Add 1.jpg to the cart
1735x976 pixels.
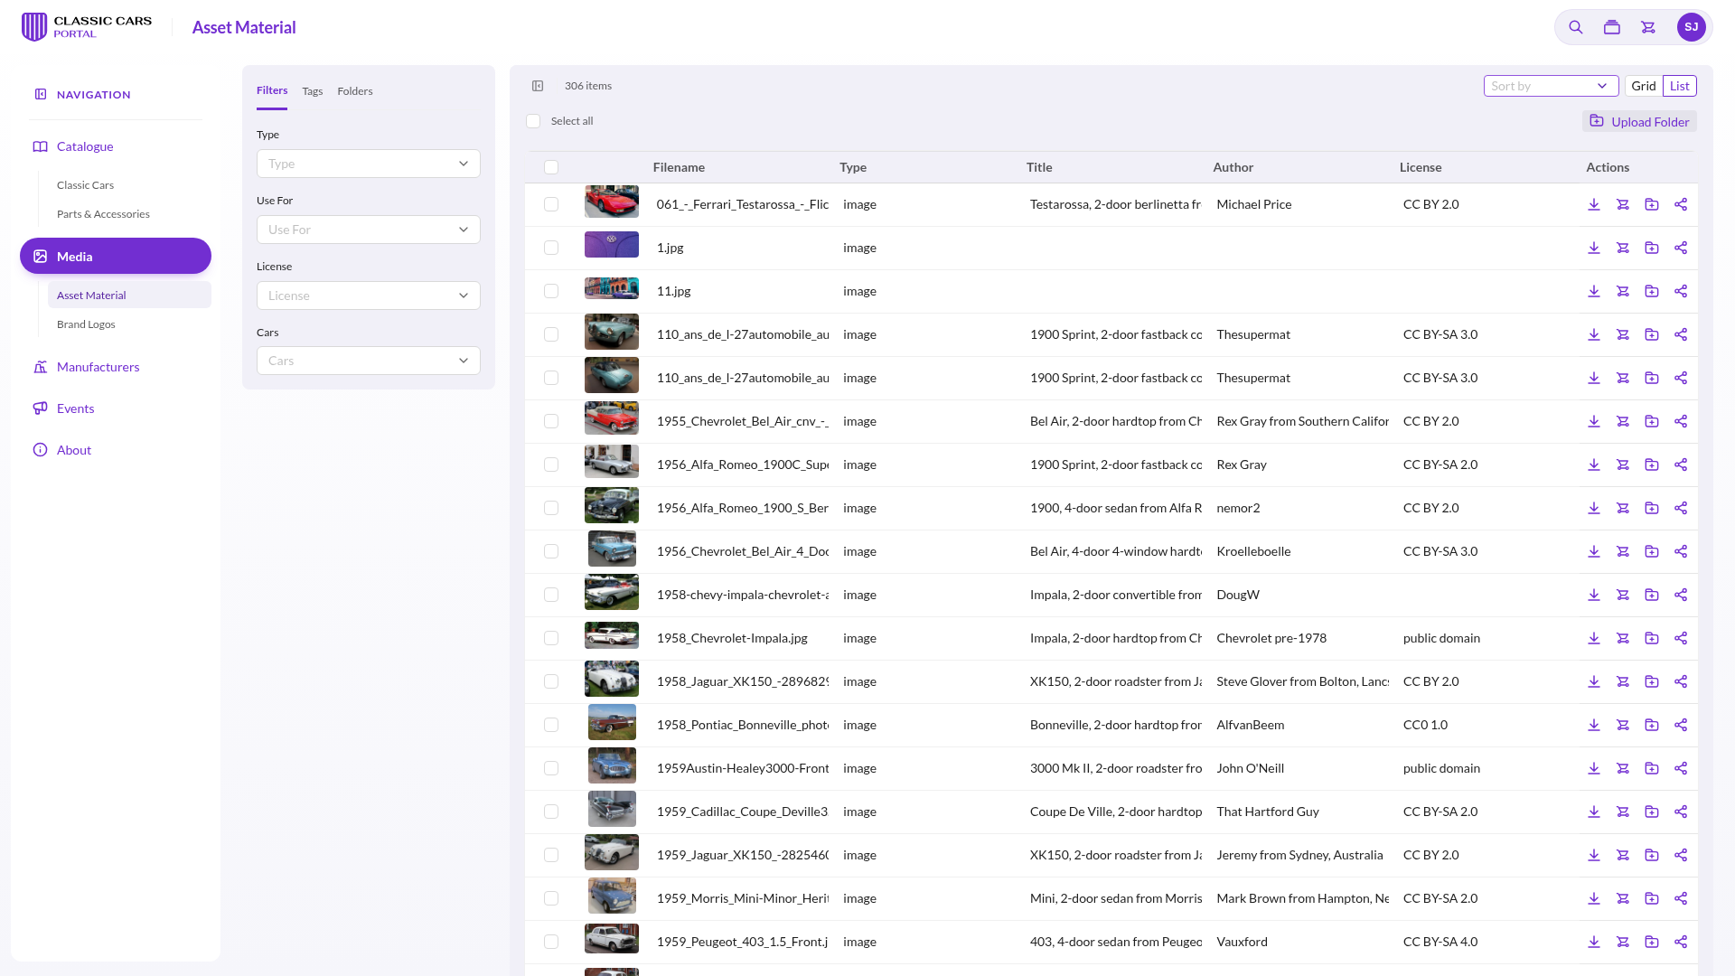coord(1623,248)
